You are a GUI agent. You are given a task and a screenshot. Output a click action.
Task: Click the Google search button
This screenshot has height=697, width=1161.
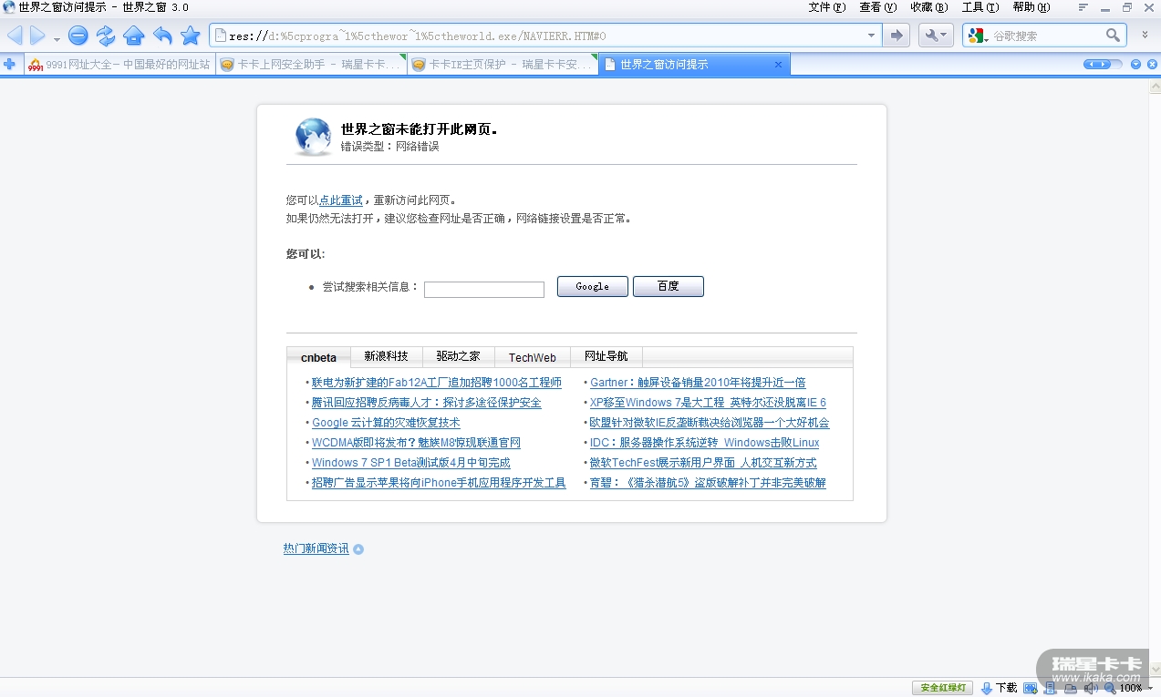click(x=592, y=286)
